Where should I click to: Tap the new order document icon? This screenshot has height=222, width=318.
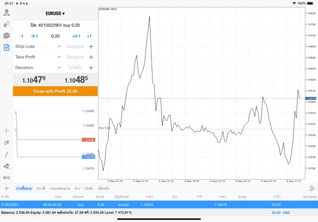pos(6,48)
